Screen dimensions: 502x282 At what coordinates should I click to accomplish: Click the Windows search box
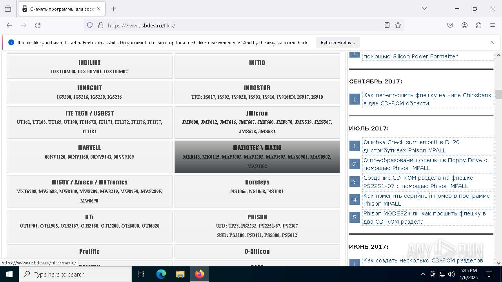coord(75,274)
